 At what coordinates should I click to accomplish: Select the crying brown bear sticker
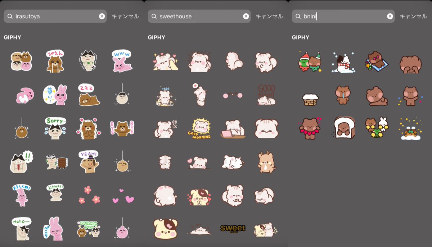pos(343,95)
